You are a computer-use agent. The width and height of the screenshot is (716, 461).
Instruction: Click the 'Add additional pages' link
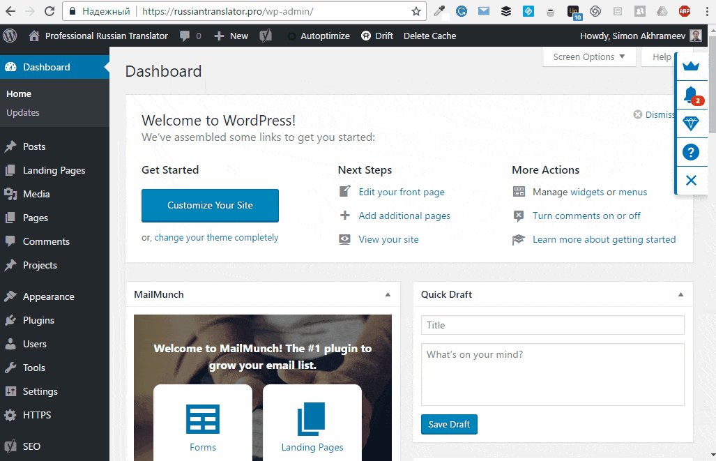[x=404, y=216]
